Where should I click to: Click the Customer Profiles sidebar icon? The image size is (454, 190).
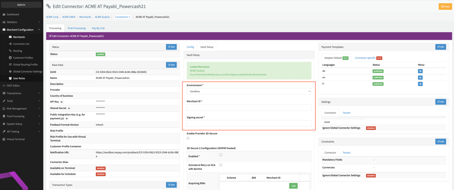click(x=10, y=58)
